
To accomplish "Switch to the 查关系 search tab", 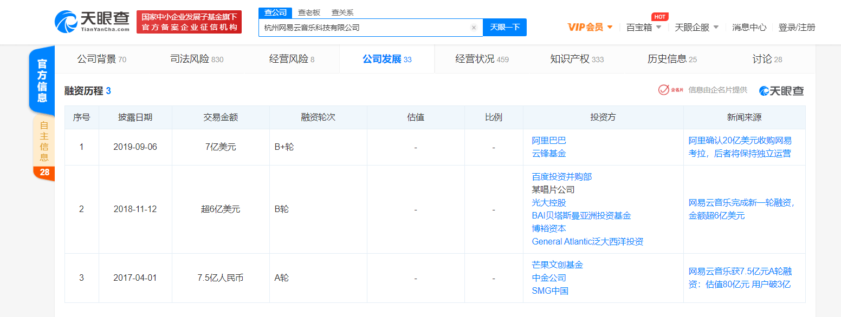I will pos(342,12).
